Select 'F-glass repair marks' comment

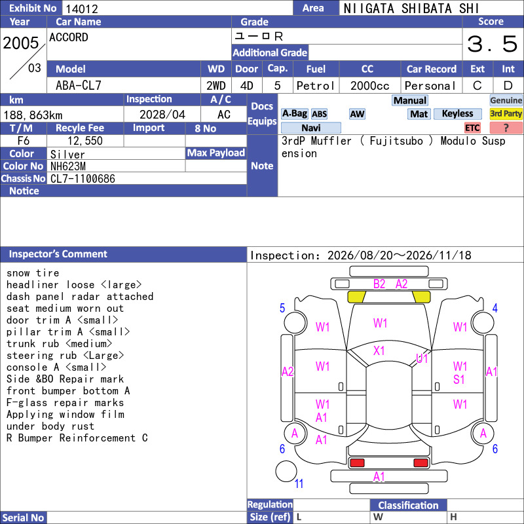(x=65, y=403)
